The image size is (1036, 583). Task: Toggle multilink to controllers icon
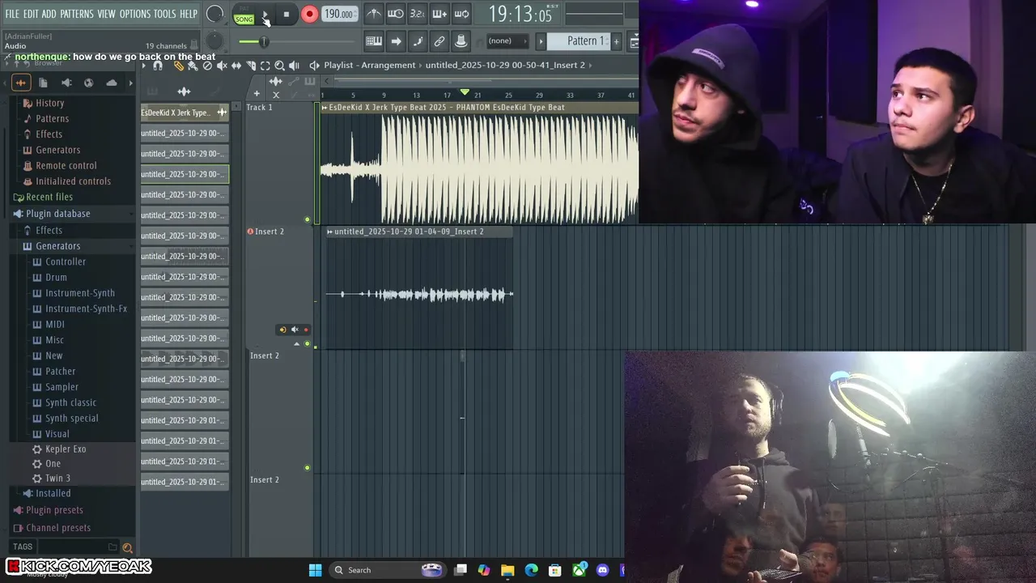click(x=439, y=41)
